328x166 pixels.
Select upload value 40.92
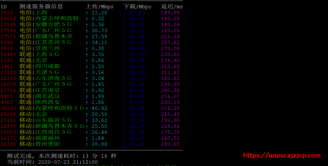point(99,108)
